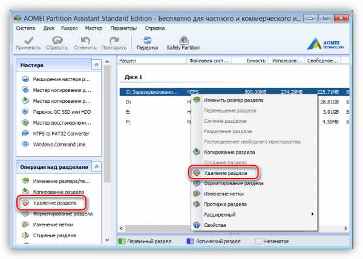This screenshot has height=259, width=363.
Task: Click the Свободное… column header
Action: (x=322, y=61)
